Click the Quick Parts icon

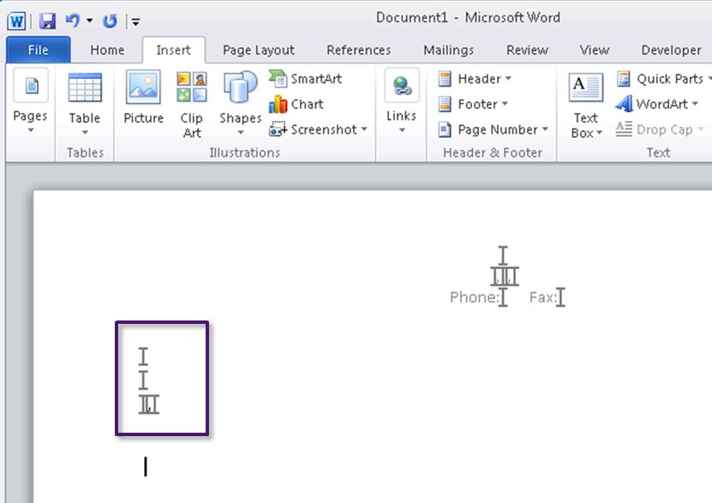624,79
